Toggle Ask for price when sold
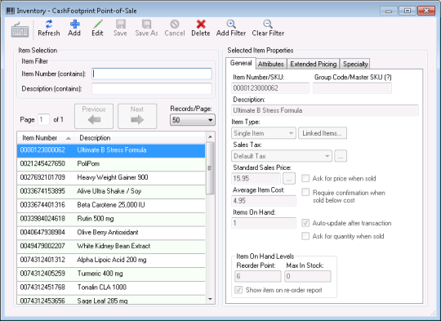441x321 pixels. pos(305,178)
